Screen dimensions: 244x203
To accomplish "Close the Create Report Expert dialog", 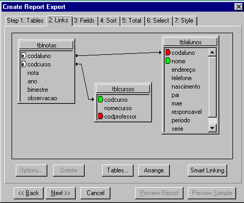I will (x=239, y=7).
